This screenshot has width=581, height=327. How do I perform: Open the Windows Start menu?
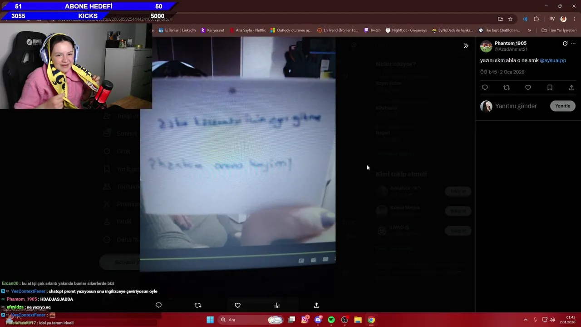click(x=210, y=320)
